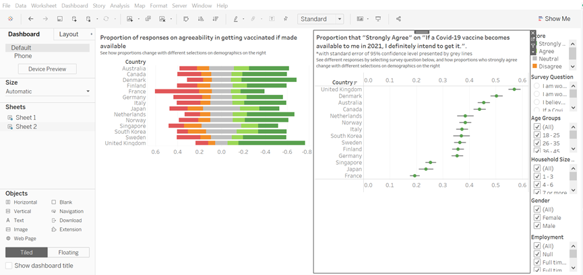The image size is (583, 275).
Task: Open the Analysis menu
Action: [x=119, y=5]
